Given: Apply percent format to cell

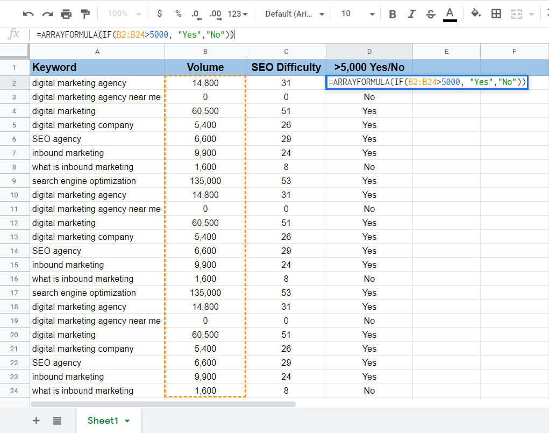Looking at the screenshot, I should pos(178,14).
